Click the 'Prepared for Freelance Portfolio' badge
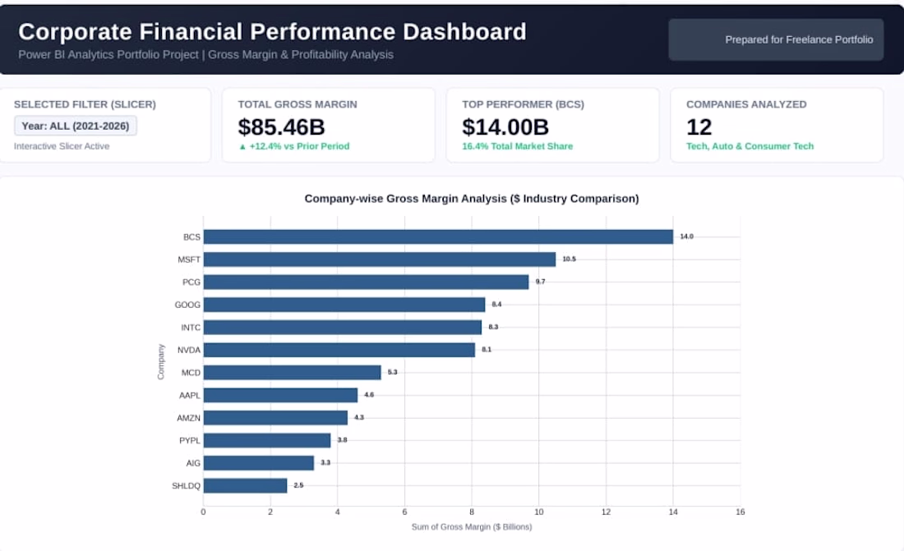Image resolution: width=904 pixels, height=551 pixels. [776, 39]
